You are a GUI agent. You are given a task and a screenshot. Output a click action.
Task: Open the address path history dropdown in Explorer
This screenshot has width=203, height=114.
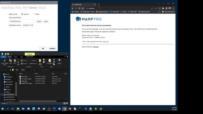(x=31, y=70)
